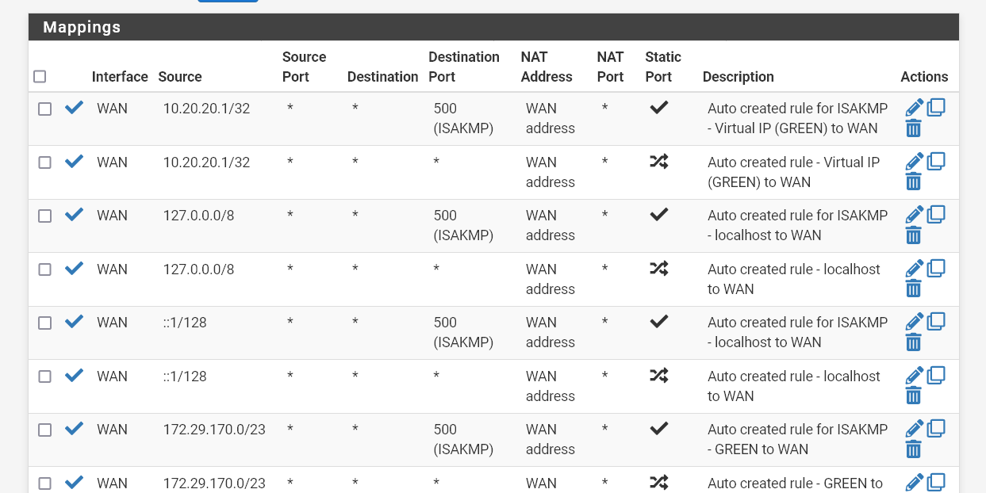Click the static port checkmark for ISAKMP GREEN rule
Screen dimensions: 986x493
coord(658,428)
